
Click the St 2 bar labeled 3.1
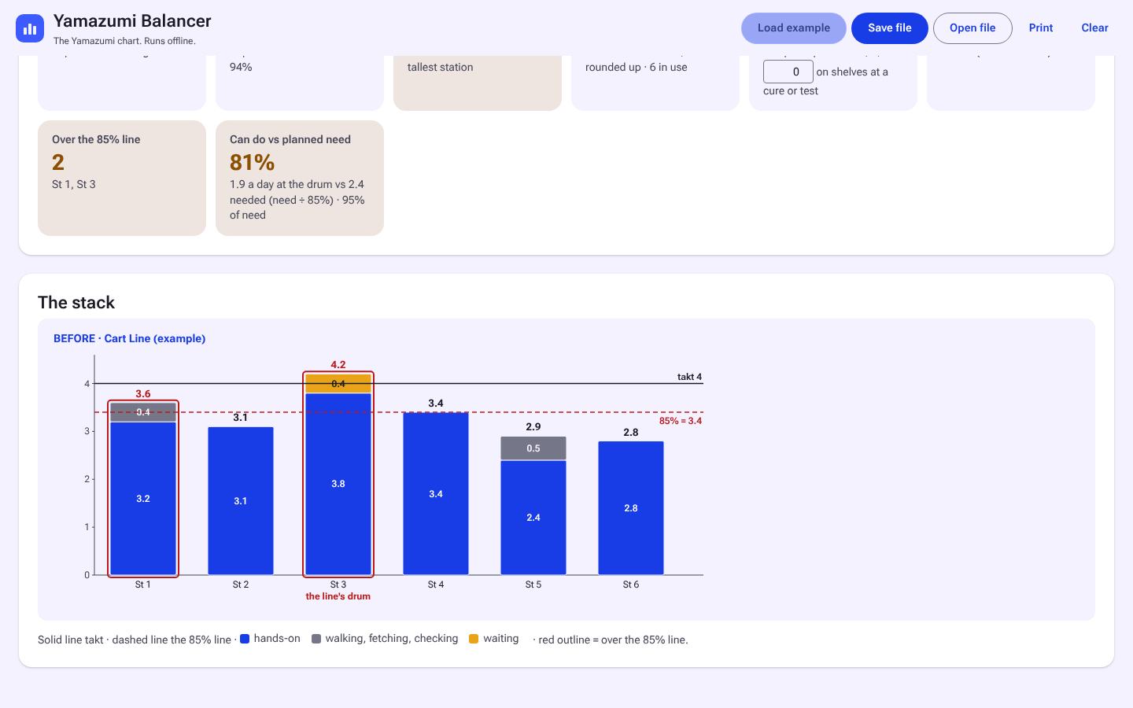point(241,501)
